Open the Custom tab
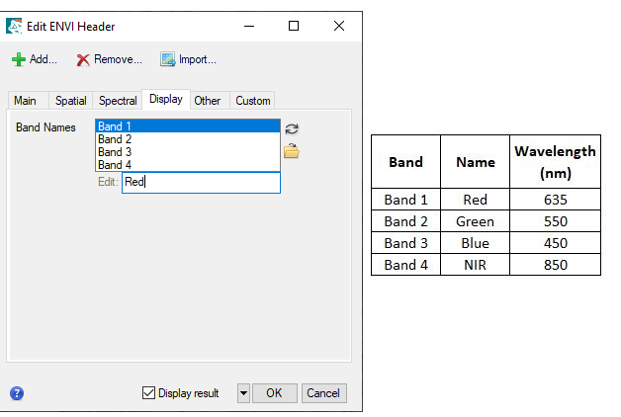 pos(253,101)
